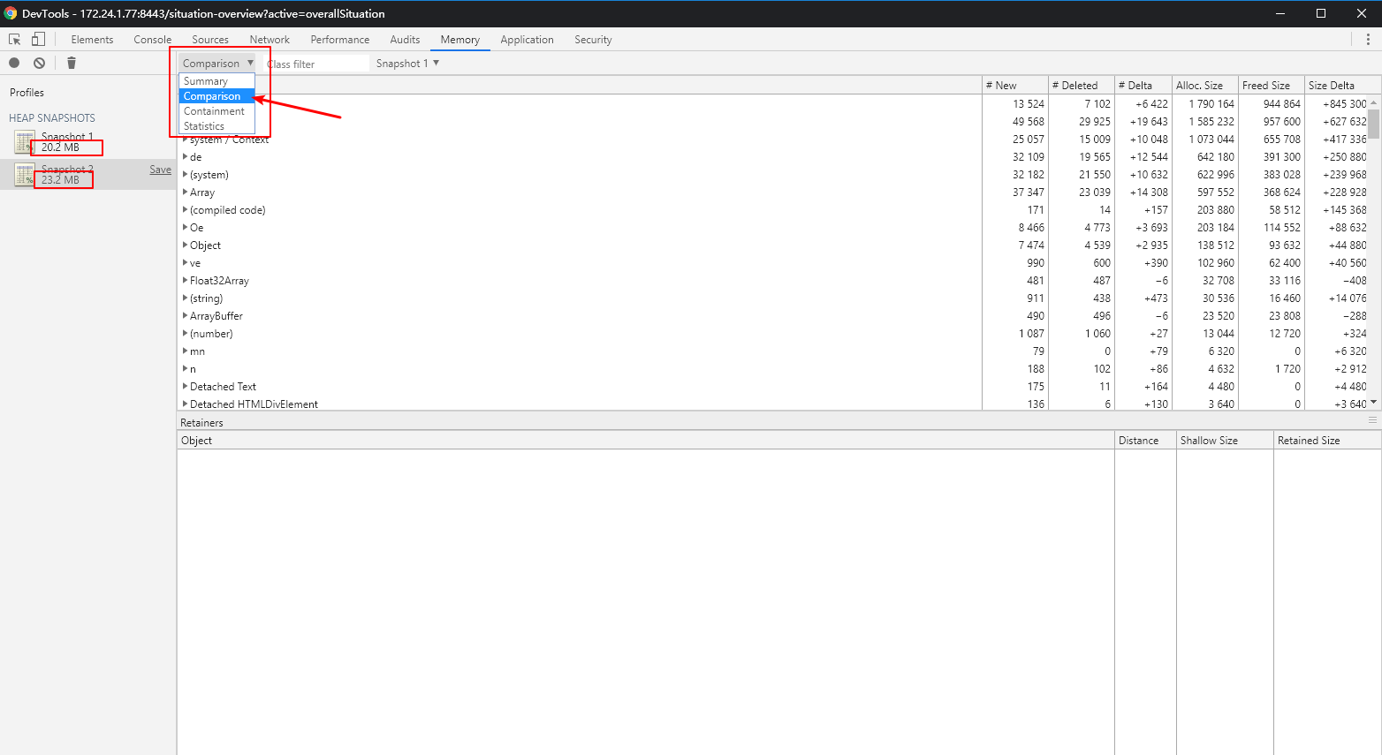Expand the (system) row
The height and width of the screenshot is (755, 1382).
coord(186,175)
